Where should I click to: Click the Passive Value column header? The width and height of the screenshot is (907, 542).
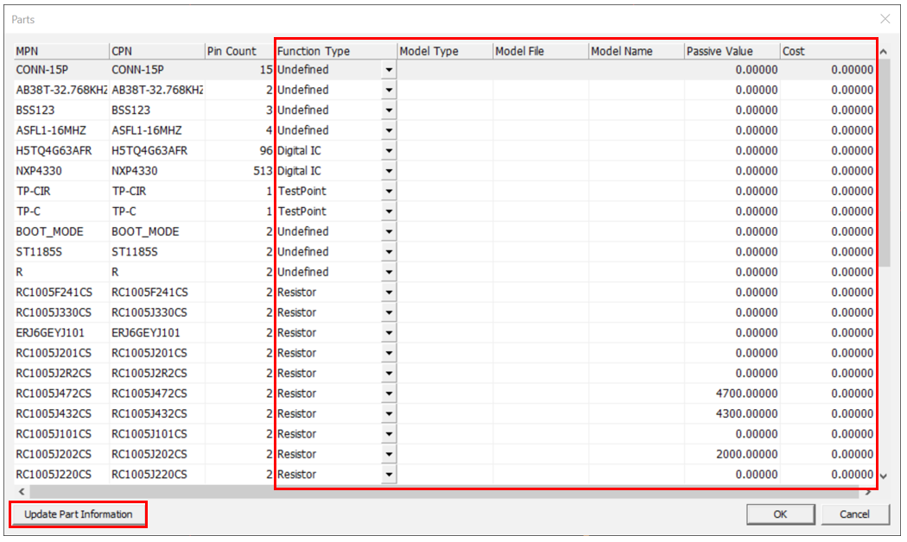point(731,51)
